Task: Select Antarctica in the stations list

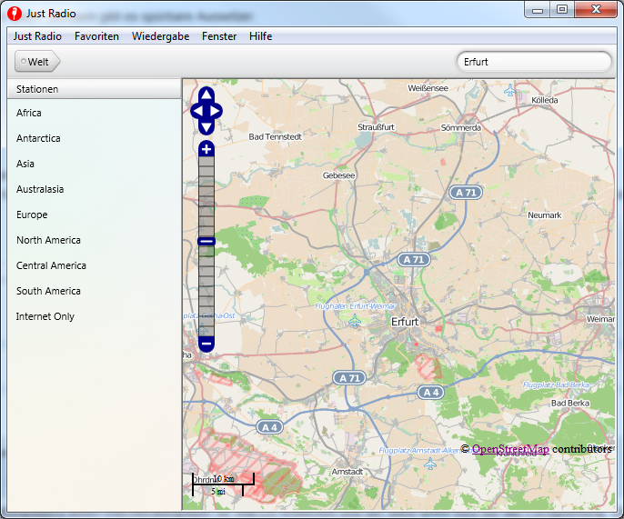Action: coord(95,138)
